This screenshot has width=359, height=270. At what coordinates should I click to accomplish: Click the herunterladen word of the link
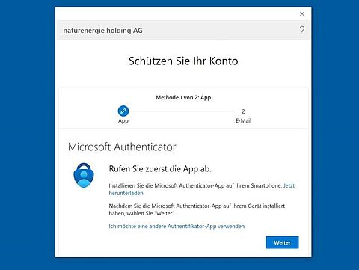[126, 193]
